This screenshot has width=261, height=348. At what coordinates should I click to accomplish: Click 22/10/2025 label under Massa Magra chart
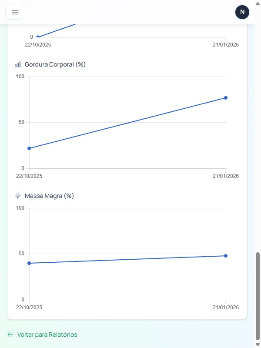pyautogui.click(x=29, y=308)
